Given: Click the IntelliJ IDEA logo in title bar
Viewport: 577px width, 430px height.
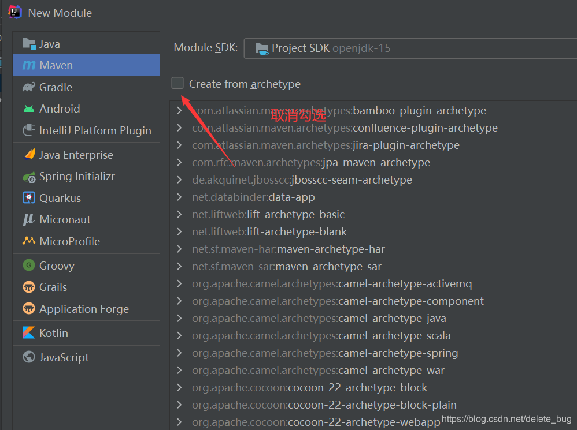Looking at the screenshot, I should [14, 12].
